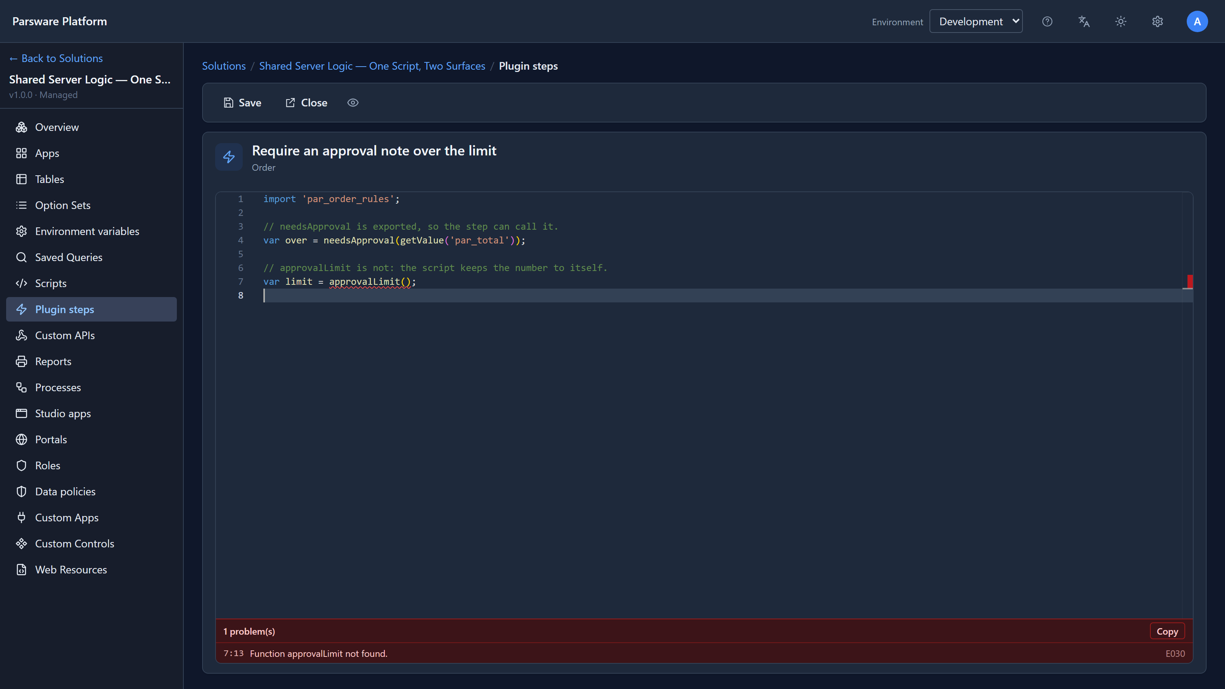Click the Parsware Platform title

59,21
